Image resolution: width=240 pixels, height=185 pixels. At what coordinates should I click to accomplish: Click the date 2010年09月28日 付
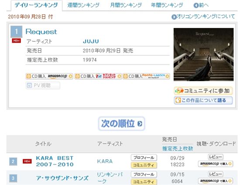[x=30, y=17]
